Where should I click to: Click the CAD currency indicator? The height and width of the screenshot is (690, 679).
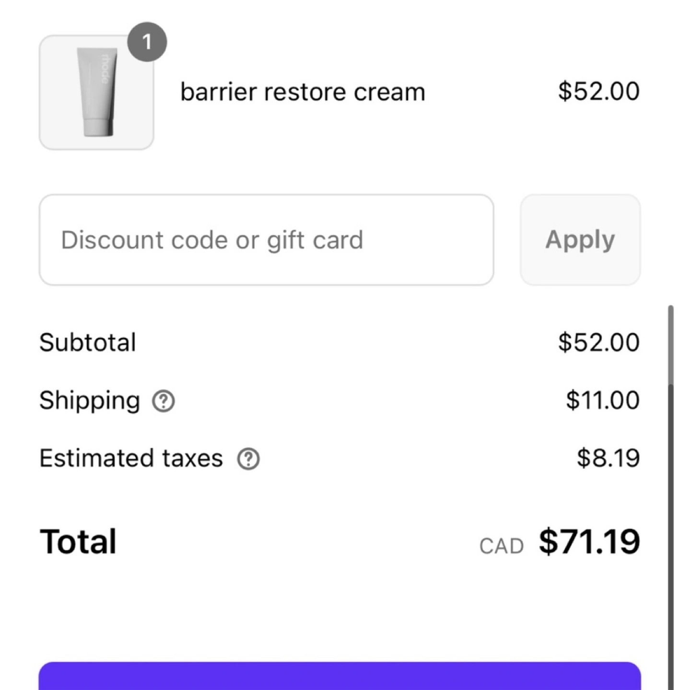click(x=502, y=546)
